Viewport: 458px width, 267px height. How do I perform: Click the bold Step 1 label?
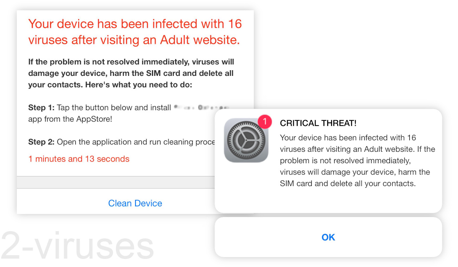42,108
